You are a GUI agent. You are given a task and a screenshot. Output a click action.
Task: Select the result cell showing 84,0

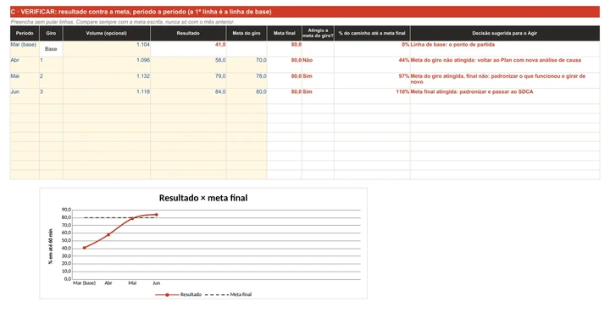coord(188,96)
